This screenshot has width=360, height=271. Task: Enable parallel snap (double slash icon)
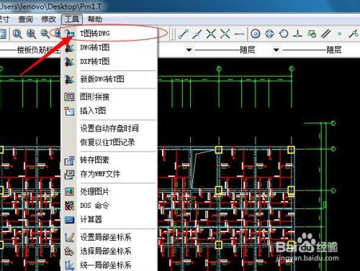click(325, 34)
